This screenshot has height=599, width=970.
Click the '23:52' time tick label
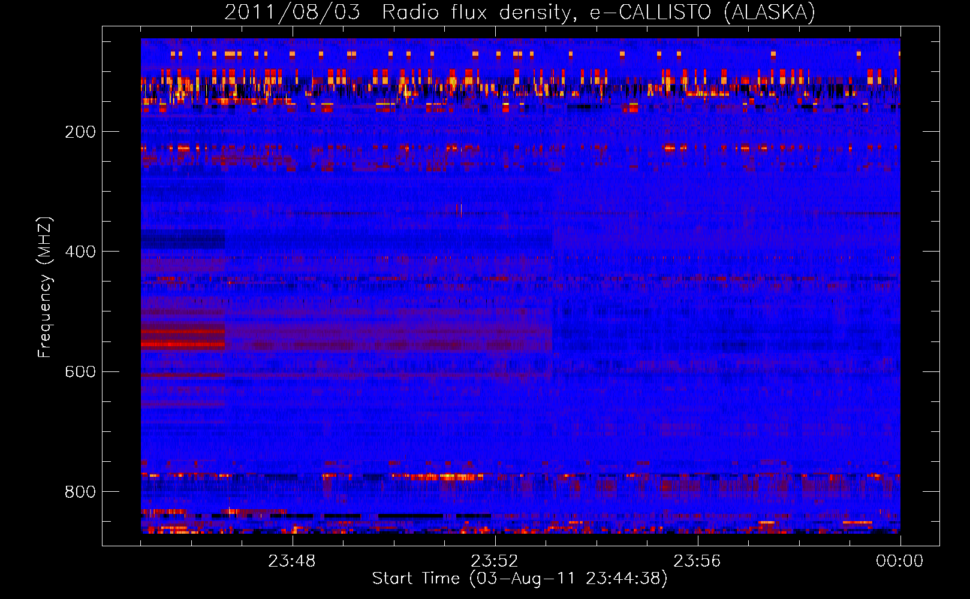coord(495,561)
